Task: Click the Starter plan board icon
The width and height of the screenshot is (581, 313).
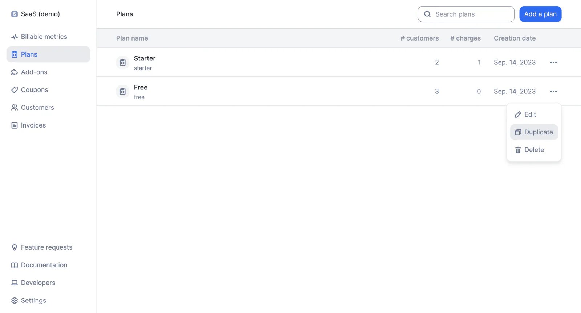Action: (x=123, y=62)
